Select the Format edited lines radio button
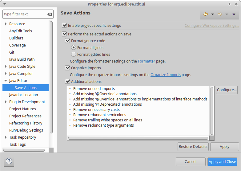Image resolution: width=241 pixels, height=171 pixels. (74, 54)
